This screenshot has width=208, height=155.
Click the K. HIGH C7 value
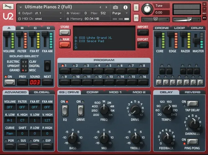22,120
